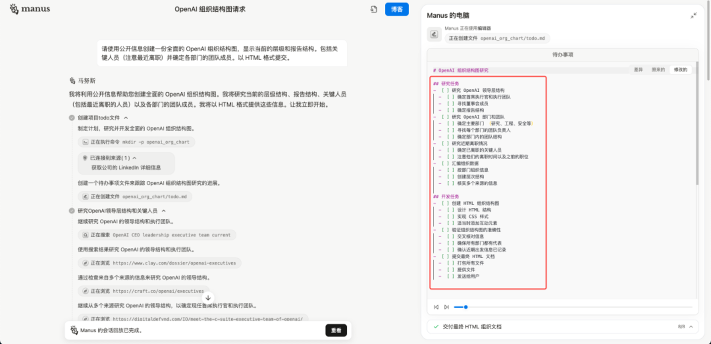Image resolution: width=711 pixels, height=344 pixels.
Task: Click the Manus logo at top left
Action: (x=30, y=9)
